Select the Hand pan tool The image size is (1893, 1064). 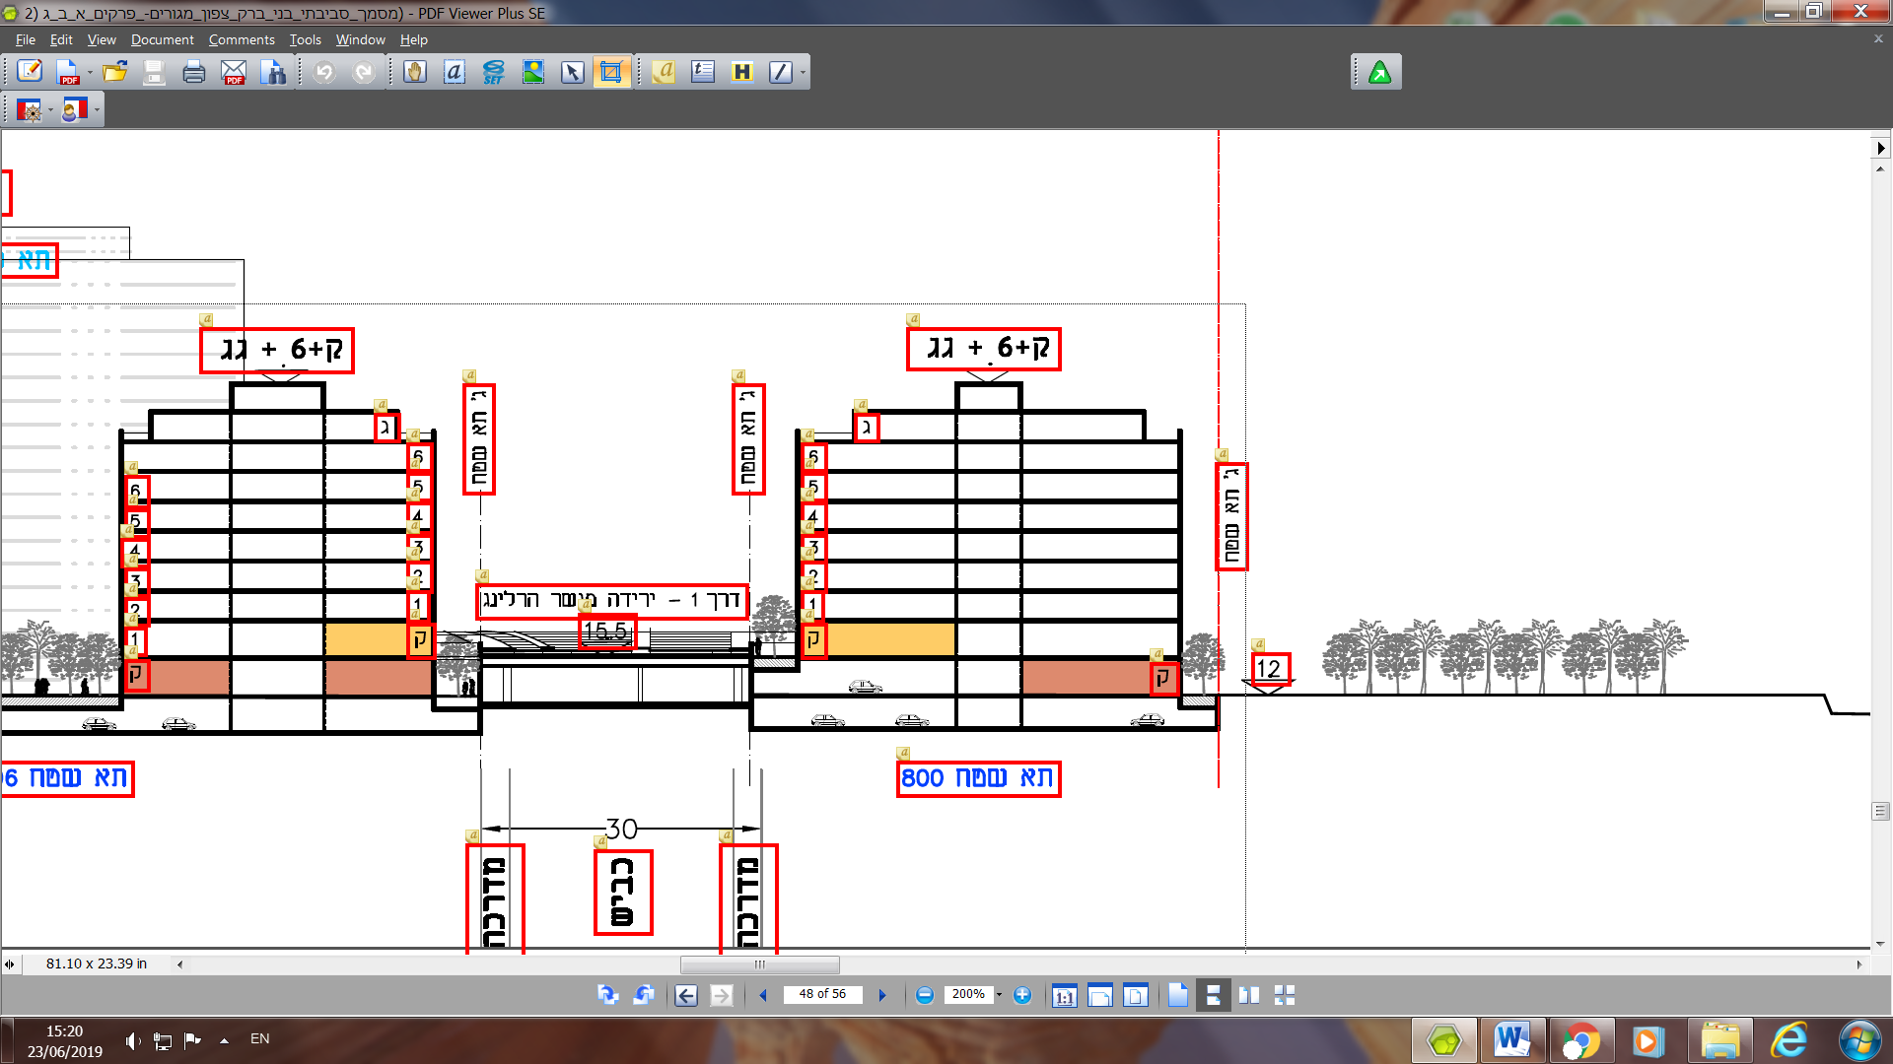415,72
